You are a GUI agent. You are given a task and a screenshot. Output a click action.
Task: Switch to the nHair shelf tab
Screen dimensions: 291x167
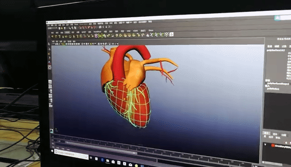pyautogui.click(x=128, y=31)
